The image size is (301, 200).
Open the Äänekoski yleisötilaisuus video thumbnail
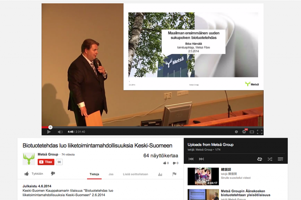click(x=203, y=195)
